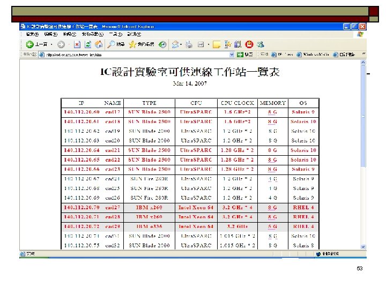
Task: Click the page icon in address bar
Action: coord(42,55)
